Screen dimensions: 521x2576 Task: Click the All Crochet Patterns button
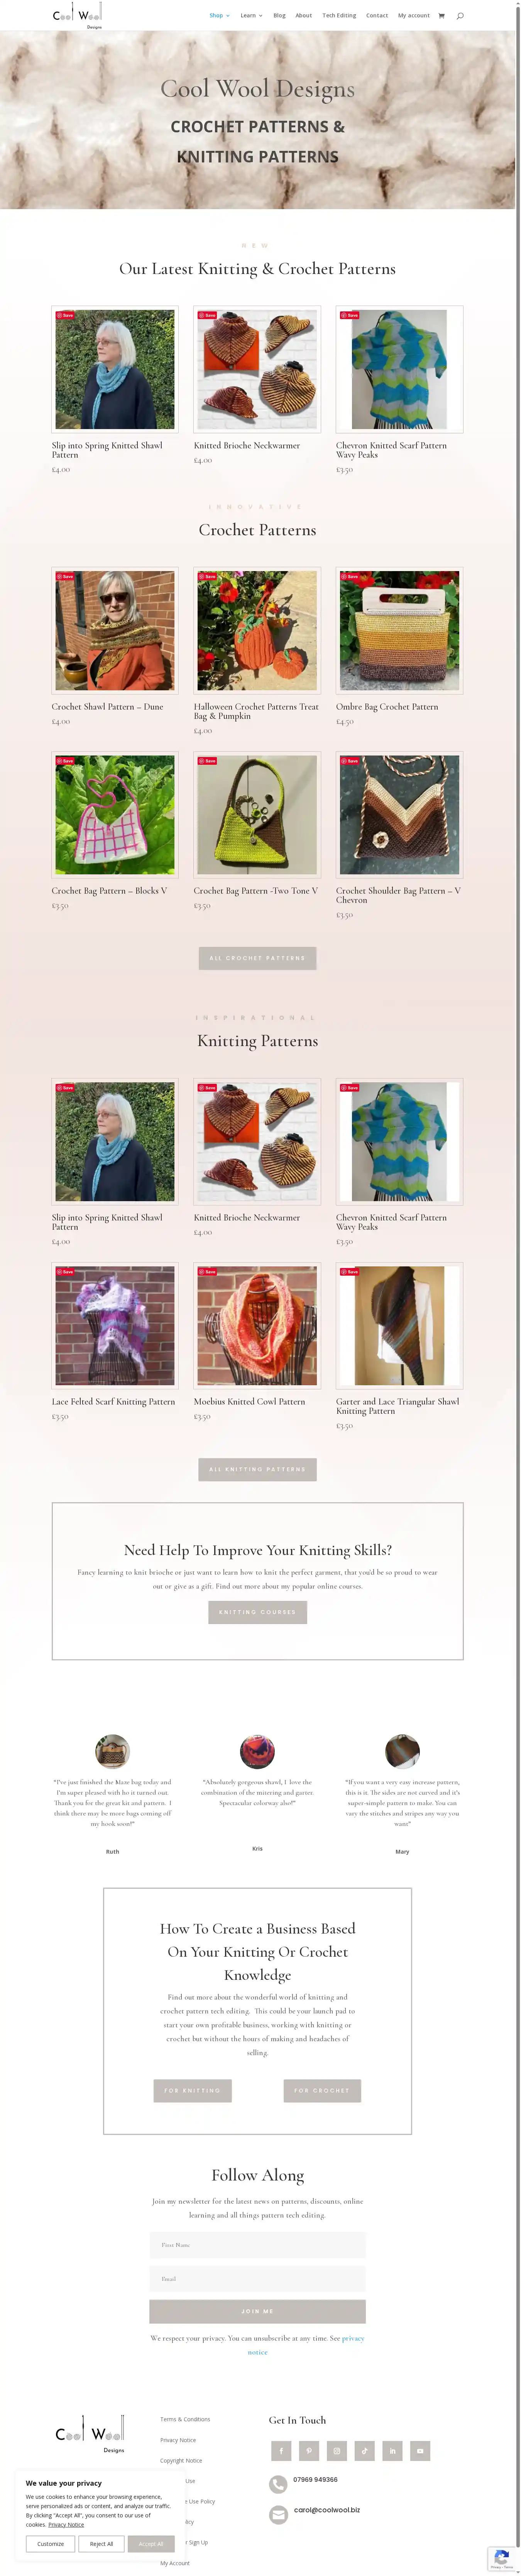(x=257, y=958)
